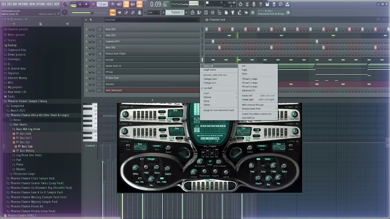Click the download content icon
The image size is (390, 219).
click(287, 4)
